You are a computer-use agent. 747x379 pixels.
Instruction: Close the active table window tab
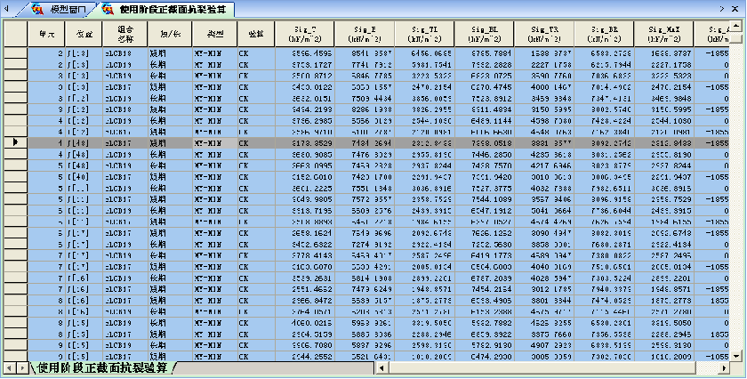[x=736, y=9]
